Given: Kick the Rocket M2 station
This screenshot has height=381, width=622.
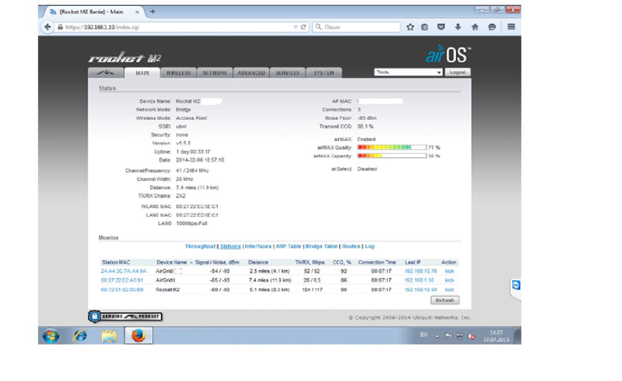Looking at the screenshot, I should click(449, 290).
